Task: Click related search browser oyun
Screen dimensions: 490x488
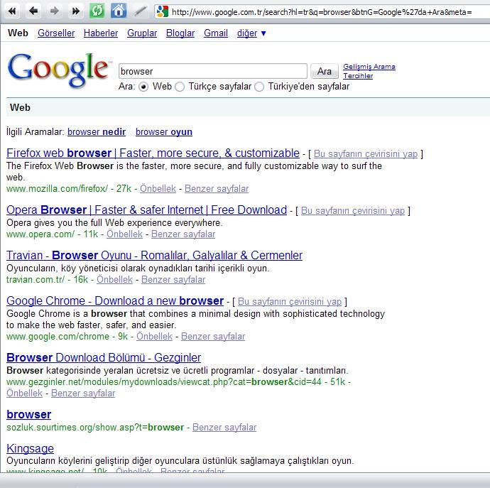Action: point(164,132)
